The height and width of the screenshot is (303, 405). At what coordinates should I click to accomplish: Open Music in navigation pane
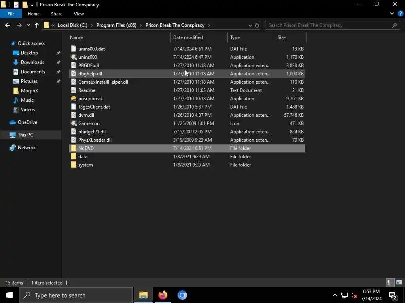(x=27, y=100)
